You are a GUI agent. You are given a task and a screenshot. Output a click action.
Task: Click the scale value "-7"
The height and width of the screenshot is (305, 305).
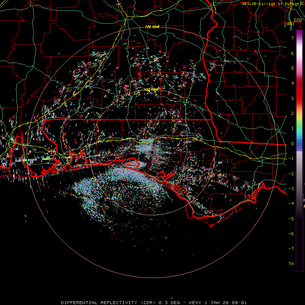(291, 249)
